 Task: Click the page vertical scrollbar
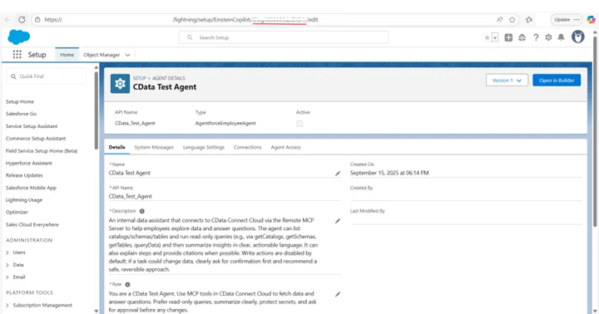(x=595, y=131)
